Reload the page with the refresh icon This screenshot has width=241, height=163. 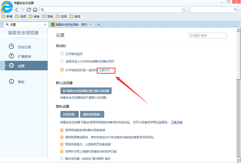[29, 10]
